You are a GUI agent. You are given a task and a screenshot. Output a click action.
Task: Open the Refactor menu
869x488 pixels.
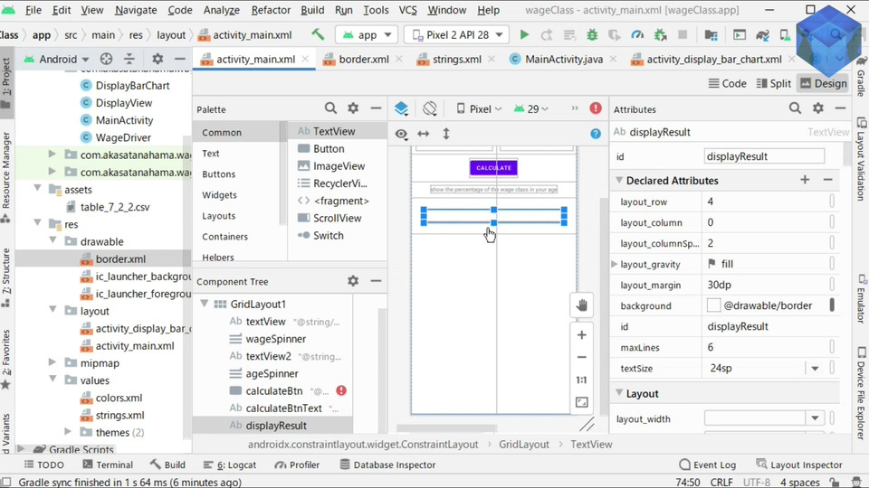pyautogui.click(x=271, y=10)
